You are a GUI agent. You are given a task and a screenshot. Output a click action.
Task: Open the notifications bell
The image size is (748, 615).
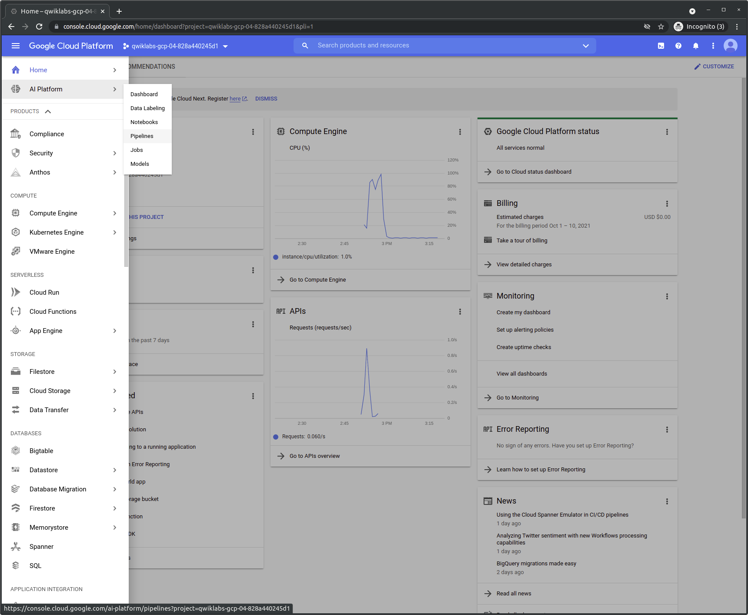click(x=696, y=46)
